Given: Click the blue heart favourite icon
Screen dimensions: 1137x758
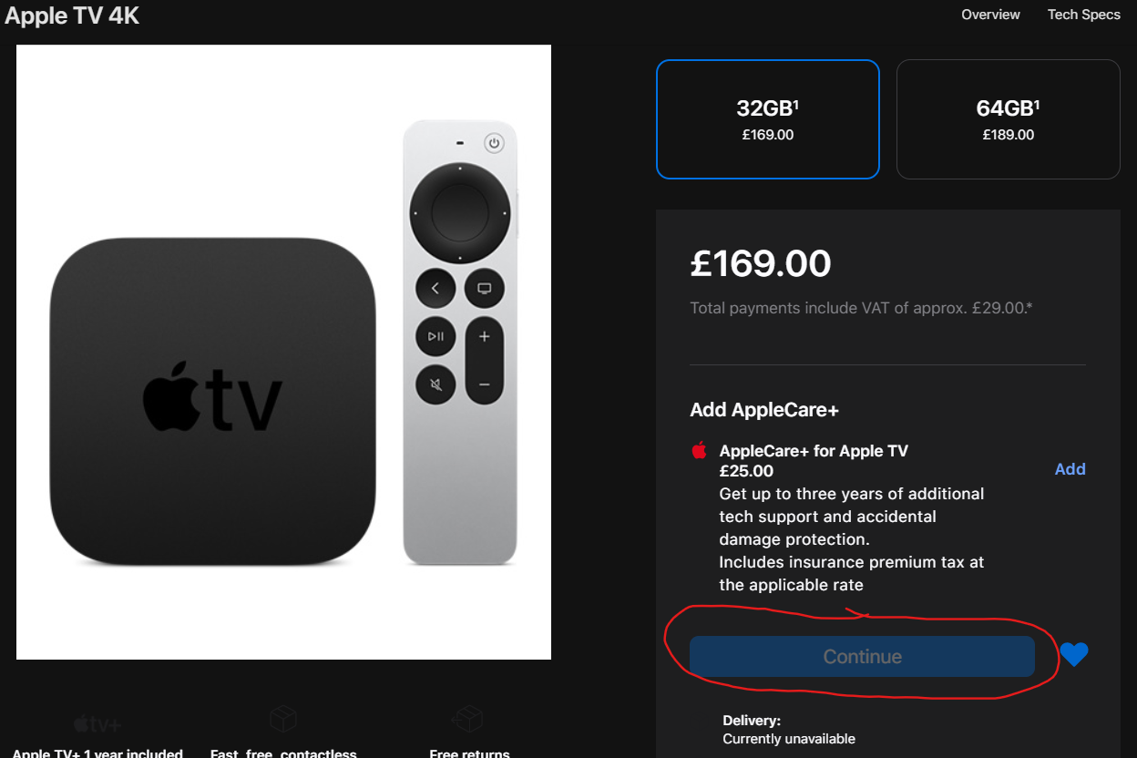Looking at the screenshot, I should point(1074,654).
